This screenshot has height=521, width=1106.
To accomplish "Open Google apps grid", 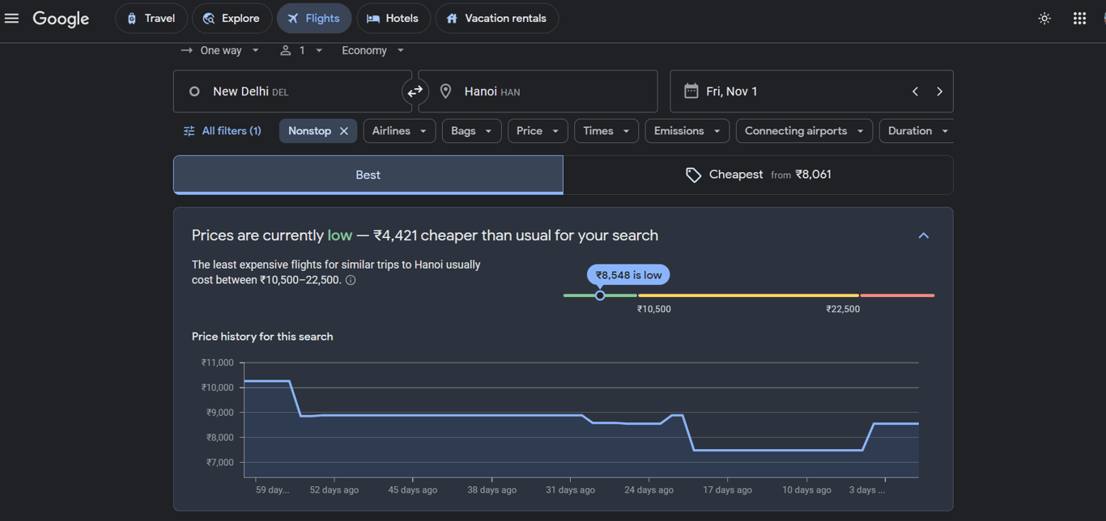I will tap(1079, 18).
